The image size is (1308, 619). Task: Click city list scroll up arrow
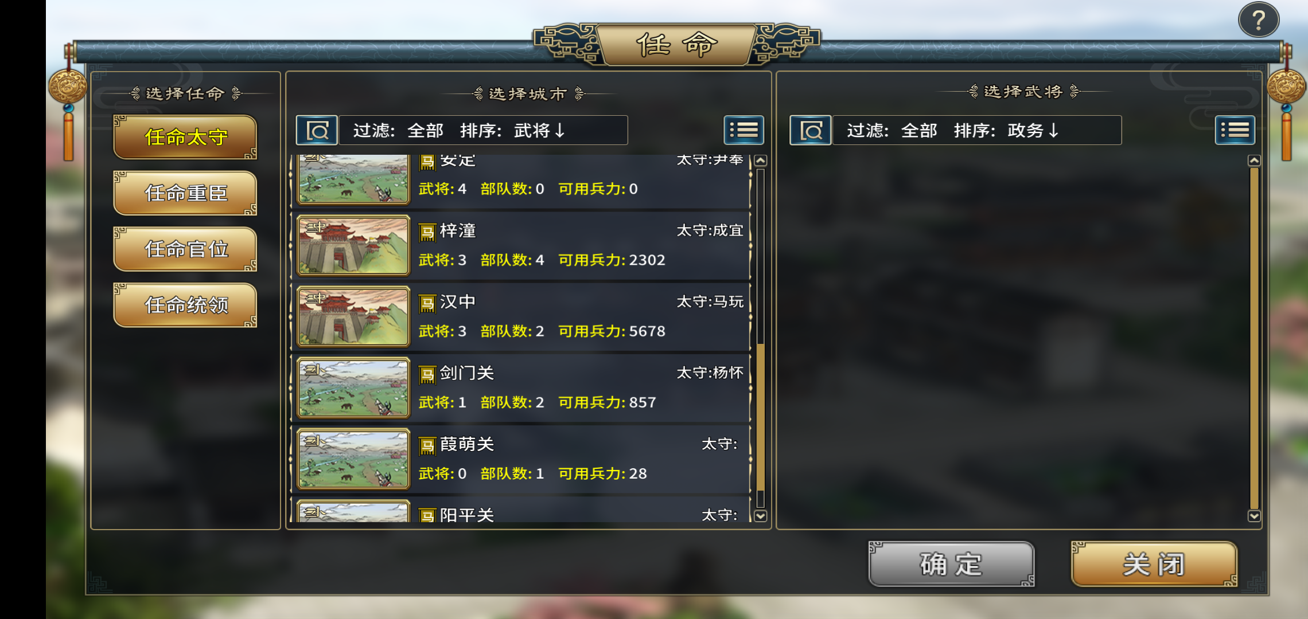(x=761, y=160)
